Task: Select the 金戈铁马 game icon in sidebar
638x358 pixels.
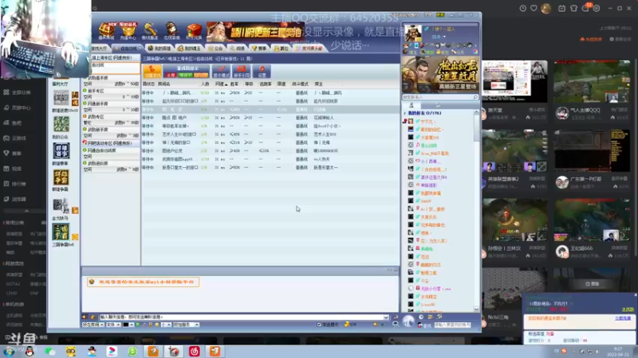Action: (61, 206)
